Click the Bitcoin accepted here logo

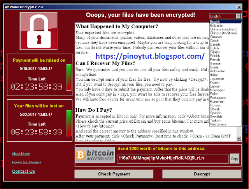pos(95,154)
